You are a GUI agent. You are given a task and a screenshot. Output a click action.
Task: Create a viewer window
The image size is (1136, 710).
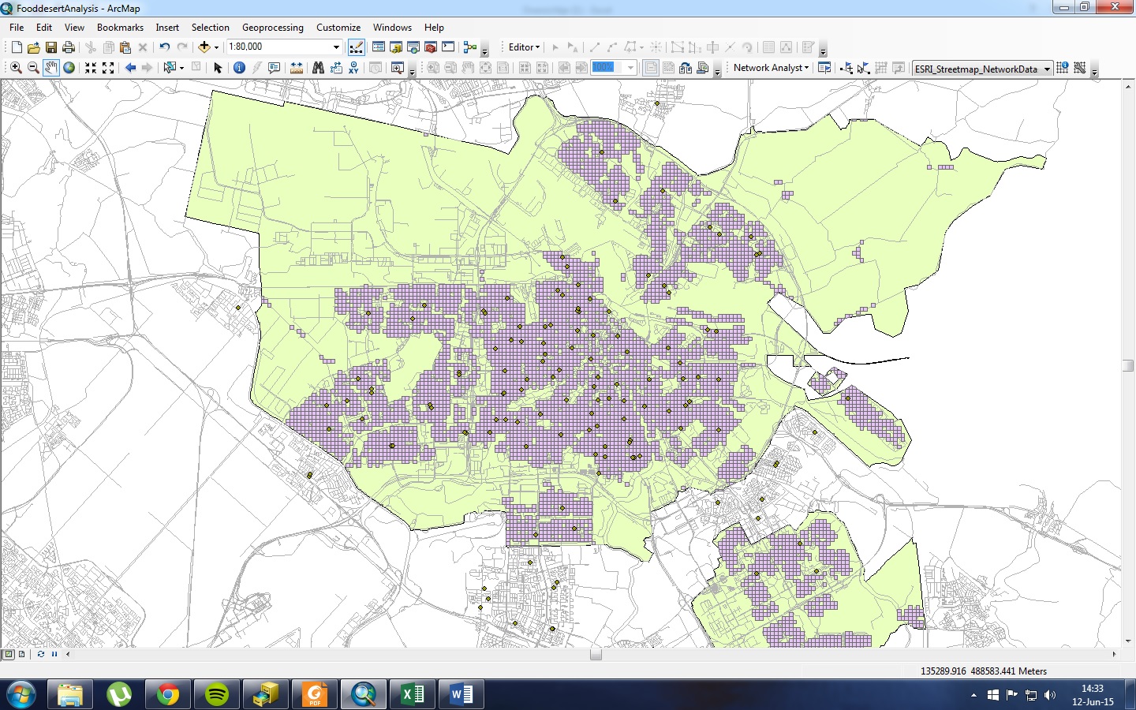coord(398,68)
